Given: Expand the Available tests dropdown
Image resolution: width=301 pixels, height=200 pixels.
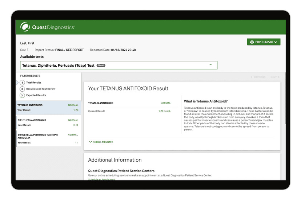Looking at the screenshot, I should (210, 65).
